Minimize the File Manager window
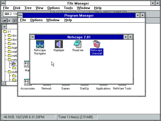This screenshot has width=161, height=121. click(x=153, y=3)
